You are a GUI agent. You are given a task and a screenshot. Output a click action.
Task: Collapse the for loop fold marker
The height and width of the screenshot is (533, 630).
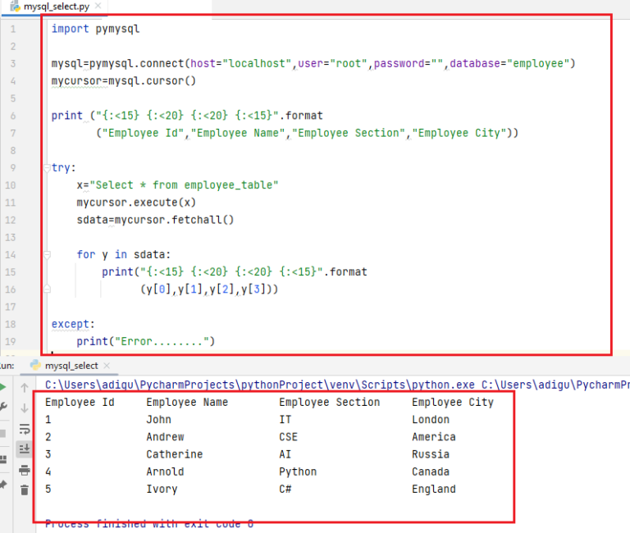[x=47, y=255]
